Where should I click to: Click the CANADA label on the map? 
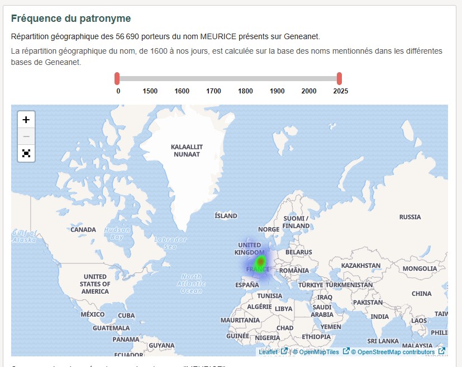84,229
